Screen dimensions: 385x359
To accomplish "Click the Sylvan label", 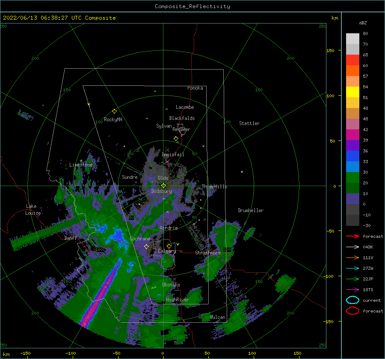I will [164, 126].
